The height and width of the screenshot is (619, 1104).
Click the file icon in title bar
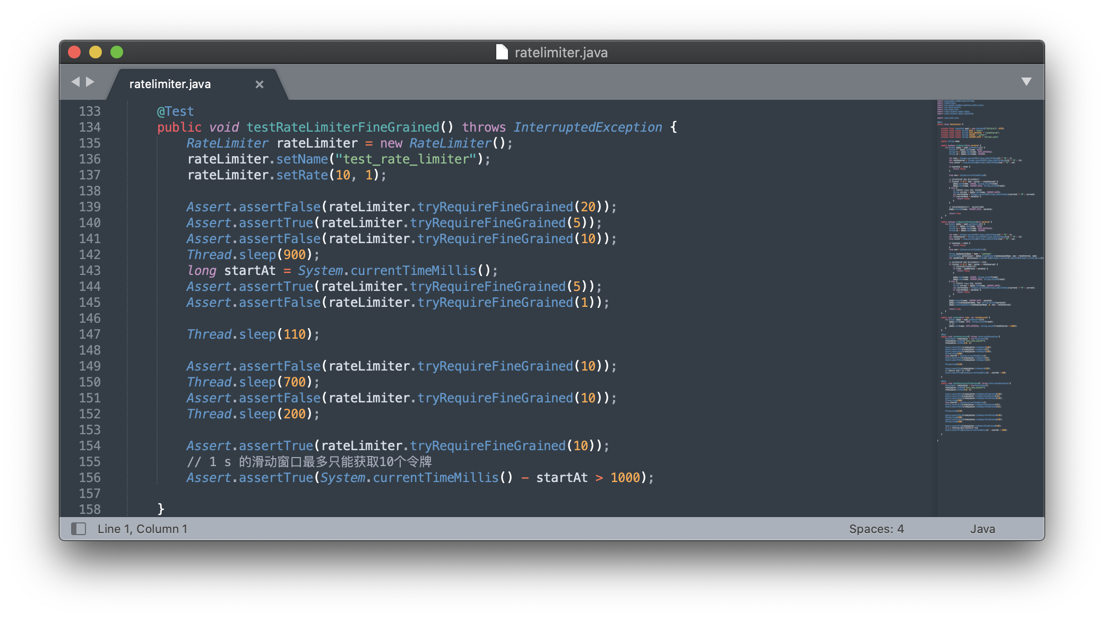502,52
